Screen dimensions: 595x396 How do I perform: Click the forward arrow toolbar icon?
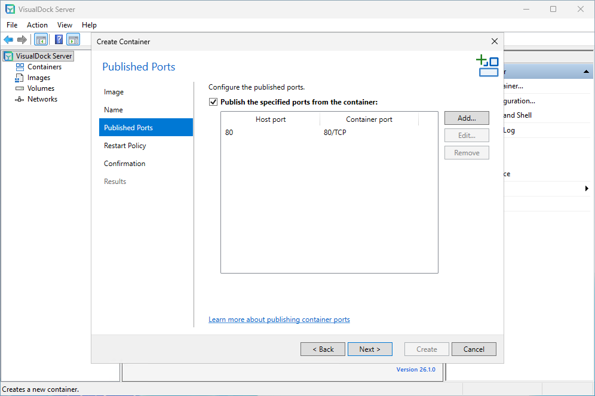point(22,39)
